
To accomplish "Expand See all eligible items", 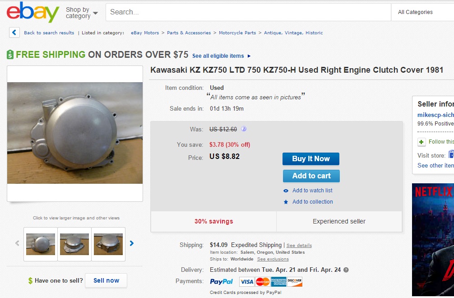I will point(221,56).
